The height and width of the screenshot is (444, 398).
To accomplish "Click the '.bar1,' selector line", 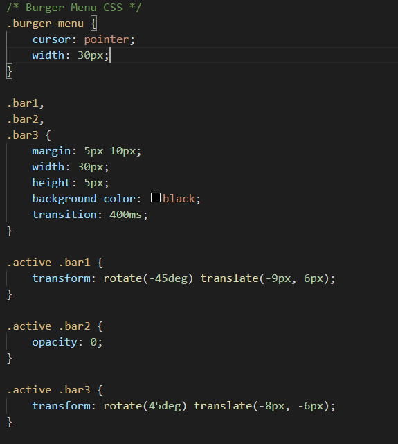I will point(26,103).
